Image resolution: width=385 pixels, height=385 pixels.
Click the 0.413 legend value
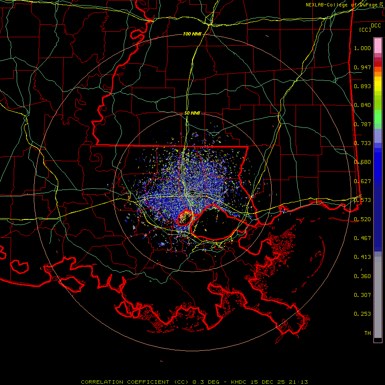pos(362,257)
